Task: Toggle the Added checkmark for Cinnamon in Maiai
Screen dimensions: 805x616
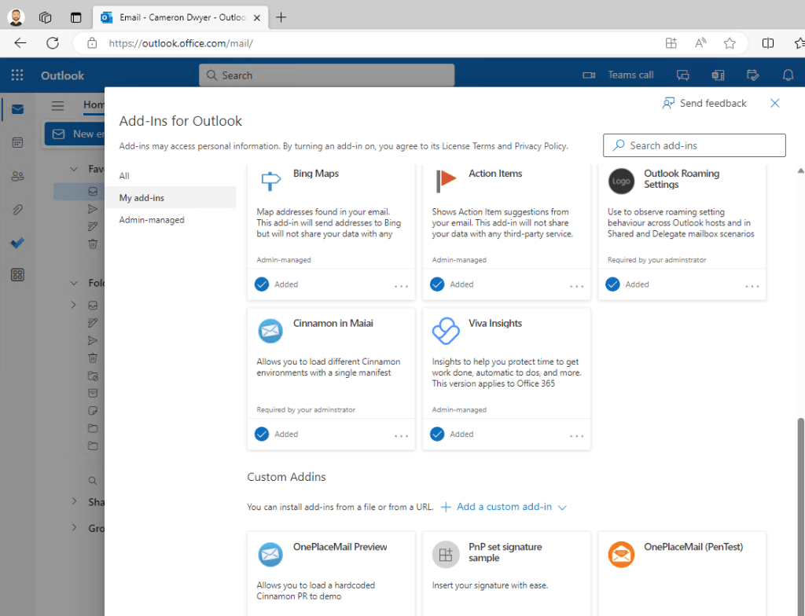Action: point(263,434)
